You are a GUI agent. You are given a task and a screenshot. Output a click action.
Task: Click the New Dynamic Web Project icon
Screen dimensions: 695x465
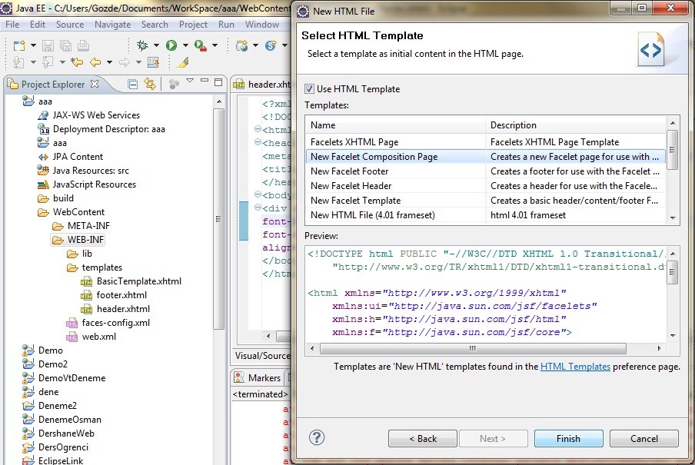pos(242,45)
